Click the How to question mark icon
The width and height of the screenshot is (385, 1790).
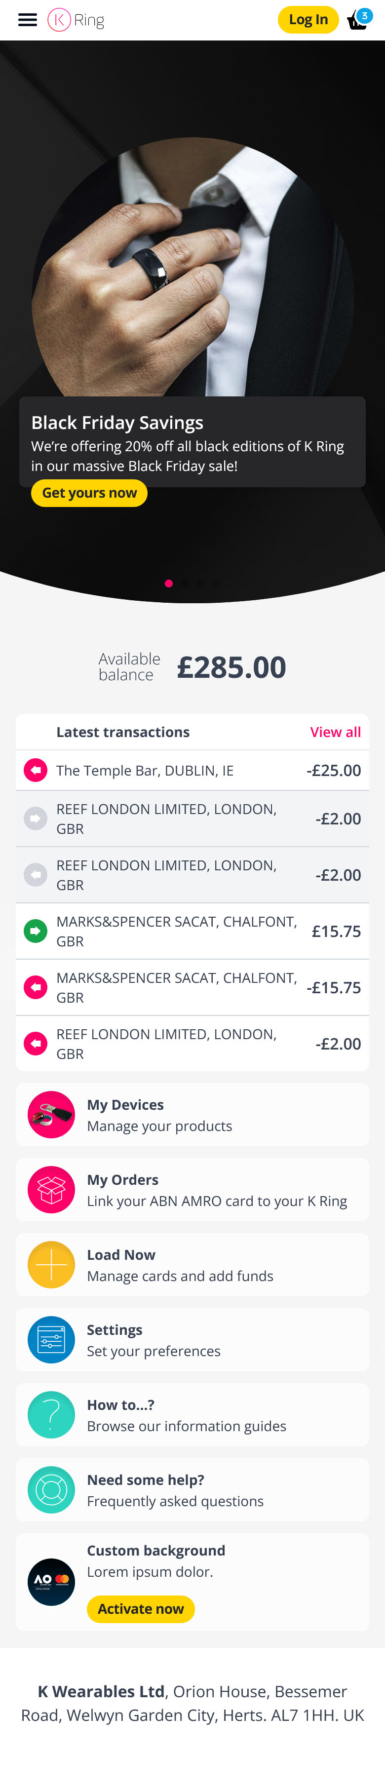coord(51,1414)
